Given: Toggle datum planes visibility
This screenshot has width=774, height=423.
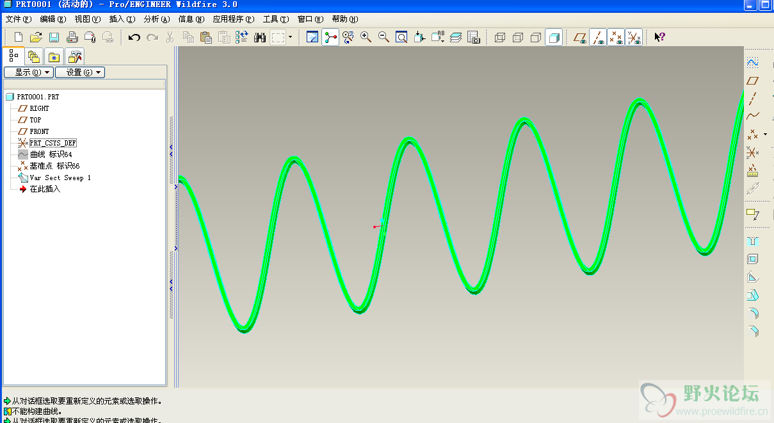Looking at the screenshot, I should click(581, 37).
